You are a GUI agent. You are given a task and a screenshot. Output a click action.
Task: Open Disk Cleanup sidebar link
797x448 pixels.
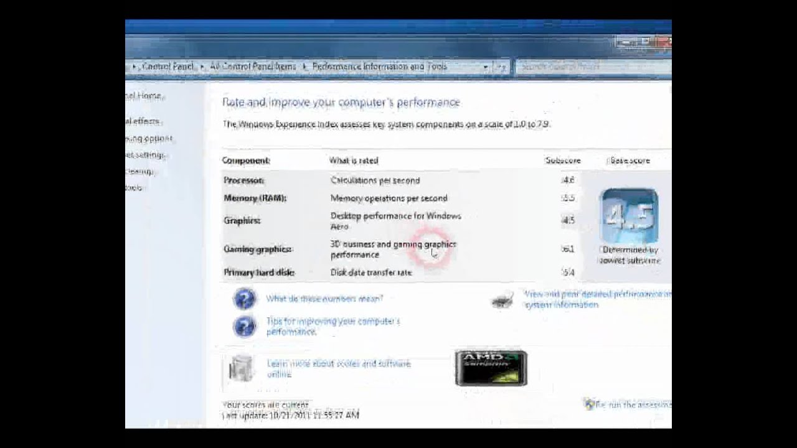point(140,171)
